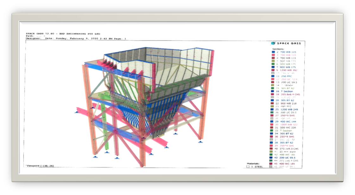Image resolution: width=355 pixels, height=195 pixels.
Task: Click the swatch for 29 400 WC 144
Action: 273,122
